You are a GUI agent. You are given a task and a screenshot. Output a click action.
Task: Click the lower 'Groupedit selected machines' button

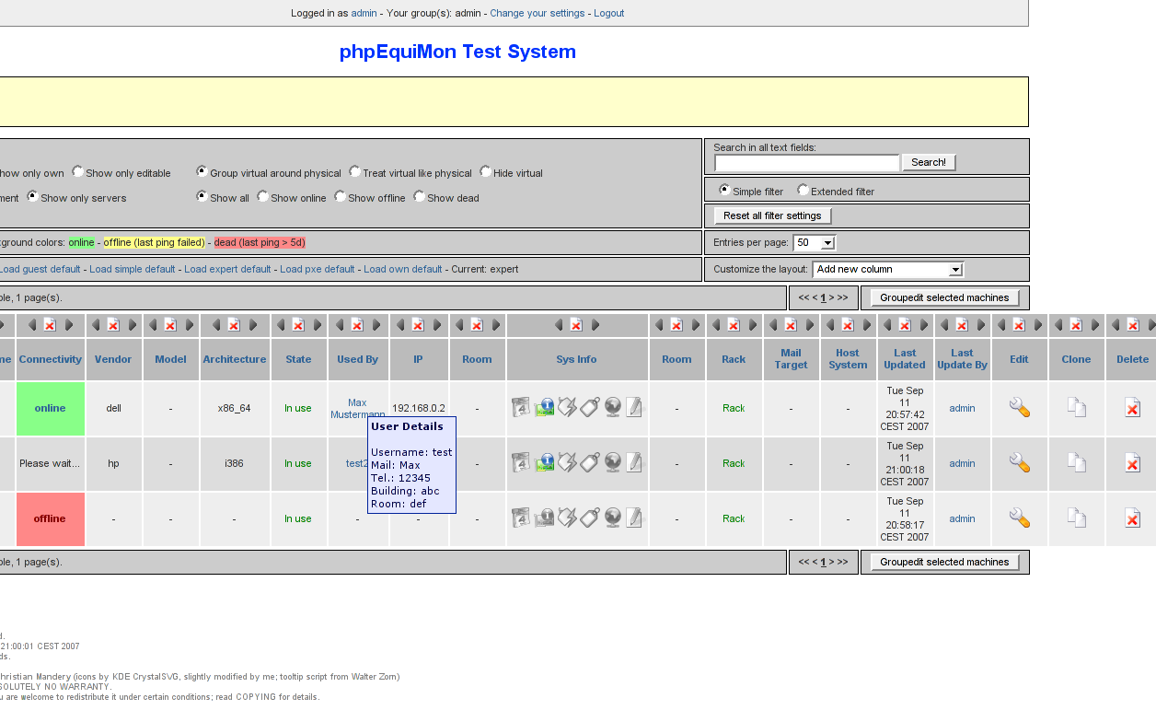click(x=944, y=562)
